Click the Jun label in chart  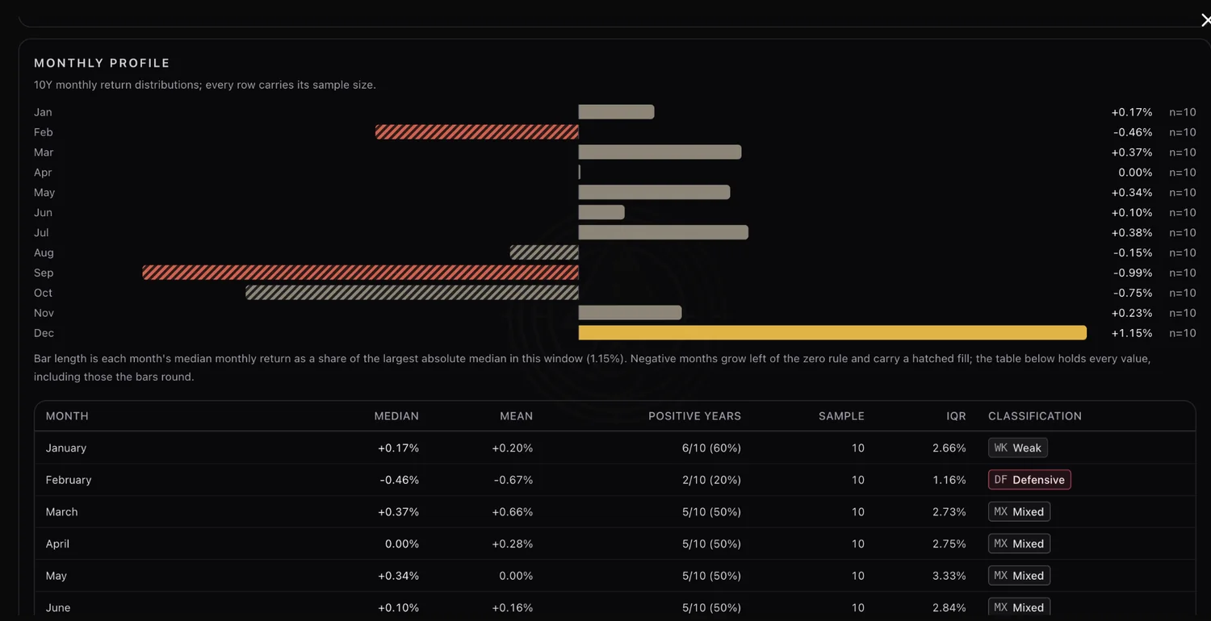coord(43,212)
